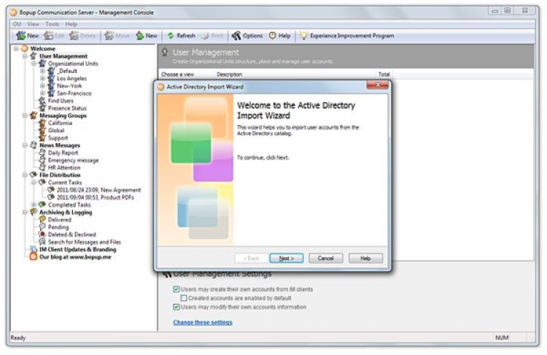Click the Help toolbar icon
Screen dimensions: 547x355
(280, 36)
